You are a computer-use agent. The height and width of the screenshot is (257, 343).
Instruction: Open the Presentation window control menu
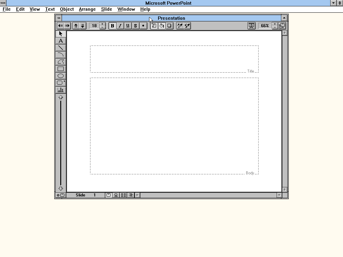coord(59,18)
